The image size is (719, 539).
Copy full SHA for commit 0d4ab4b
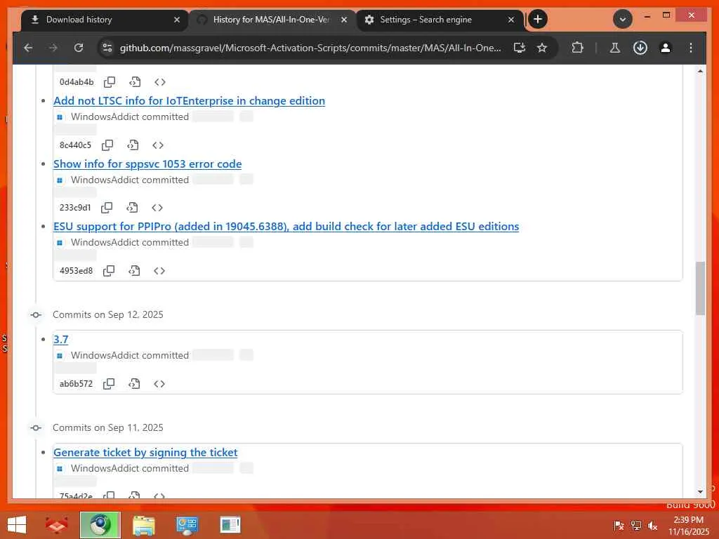coord(110,82)
